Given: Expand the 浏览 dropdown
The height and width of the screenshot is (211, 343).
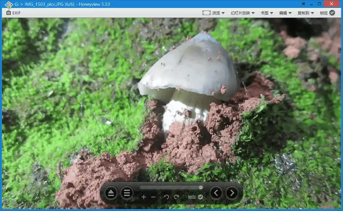Looking at the screenshot, I should (x=218, y=13).
